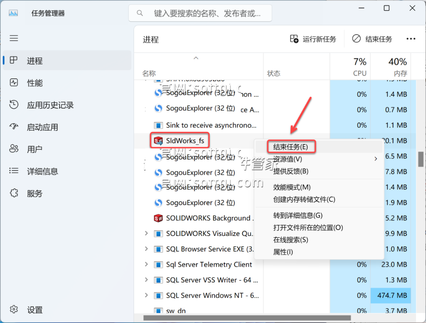Screen dimensions: 426x323
Task: Open the 资源值(V) submenu arrow
Action: [376, 159]
